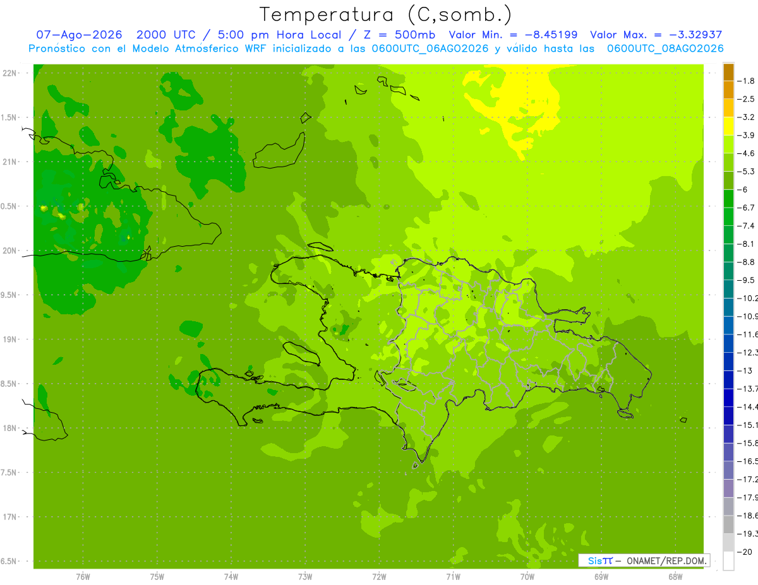
Task: Click the gray swatch between -18.6 and -19.3
Action: point(728,524)
